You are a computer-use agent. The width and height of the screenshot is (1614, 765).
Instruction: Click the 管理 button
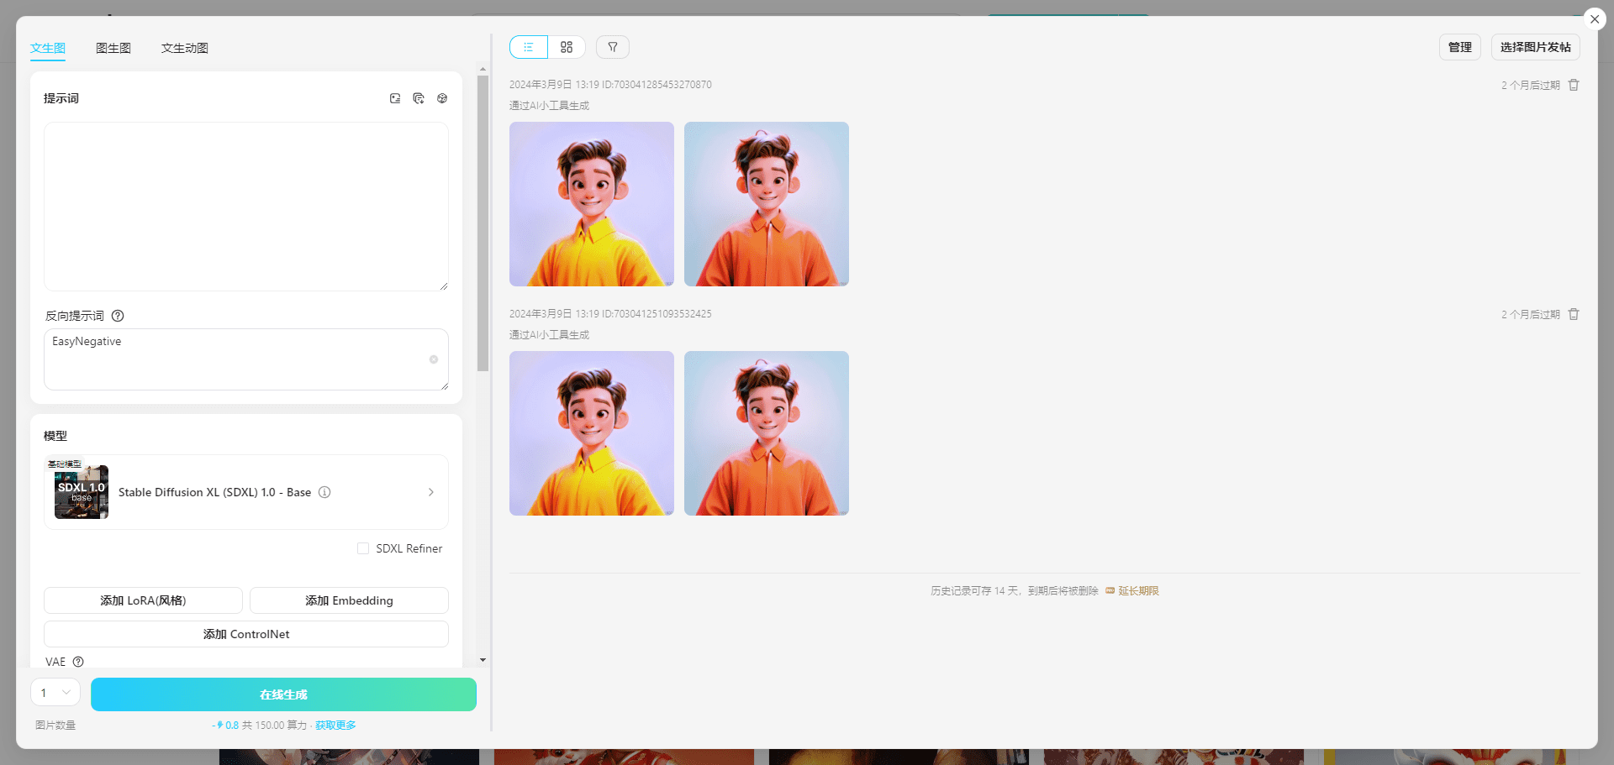[x=1460, y=47]
